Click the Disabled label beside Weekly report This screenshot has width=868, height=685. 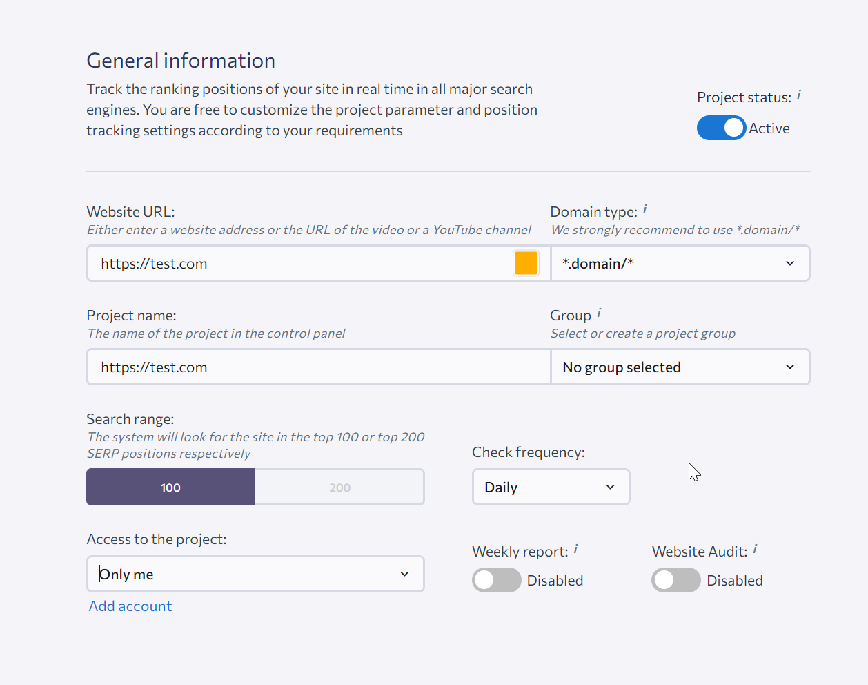pyautogui.click(x=555, y=581)
